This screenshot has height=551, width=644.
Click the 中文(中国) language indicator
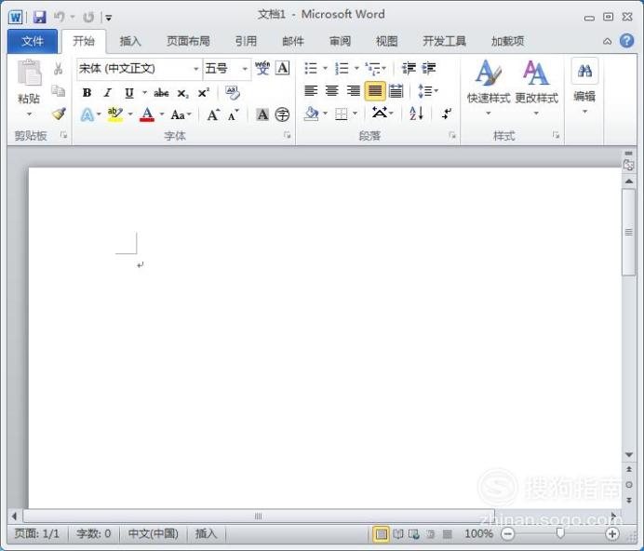pos(153,533)
